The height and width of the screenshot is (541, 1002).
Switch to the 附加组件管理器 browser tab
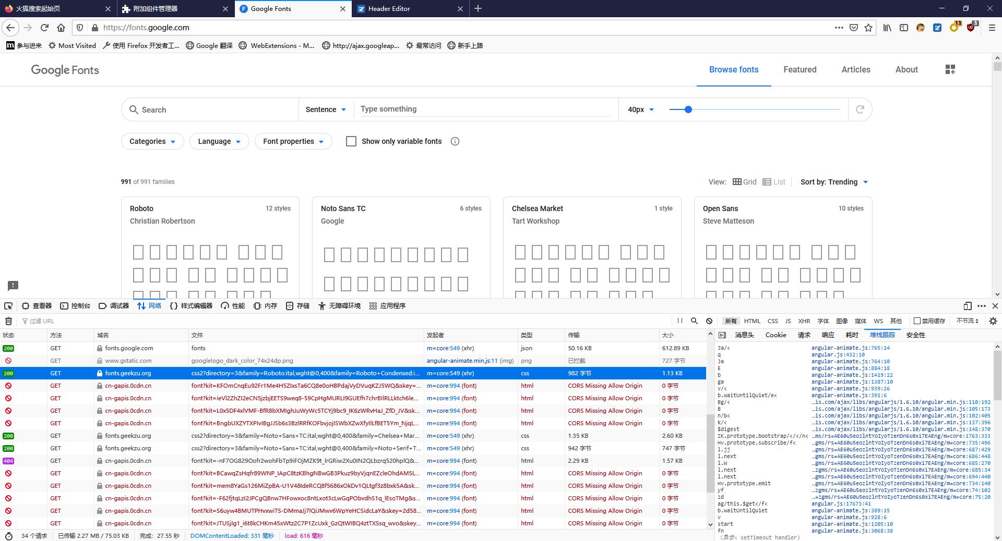click(175, 8)
